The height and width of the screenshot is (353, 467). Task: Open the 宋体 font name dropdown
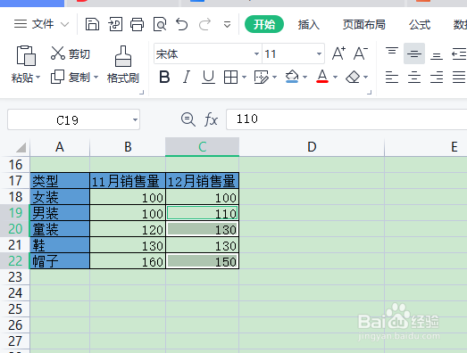pos(256,53)
